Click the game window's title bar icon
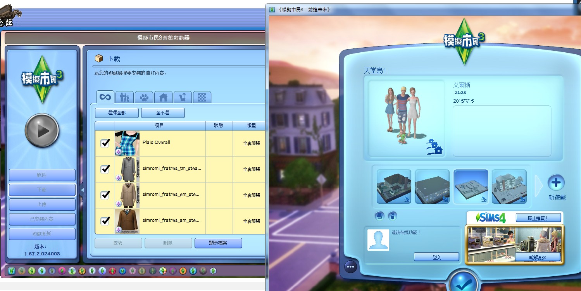Image resolution: width=581 pixels, height=291 pixels. [272, 9]
